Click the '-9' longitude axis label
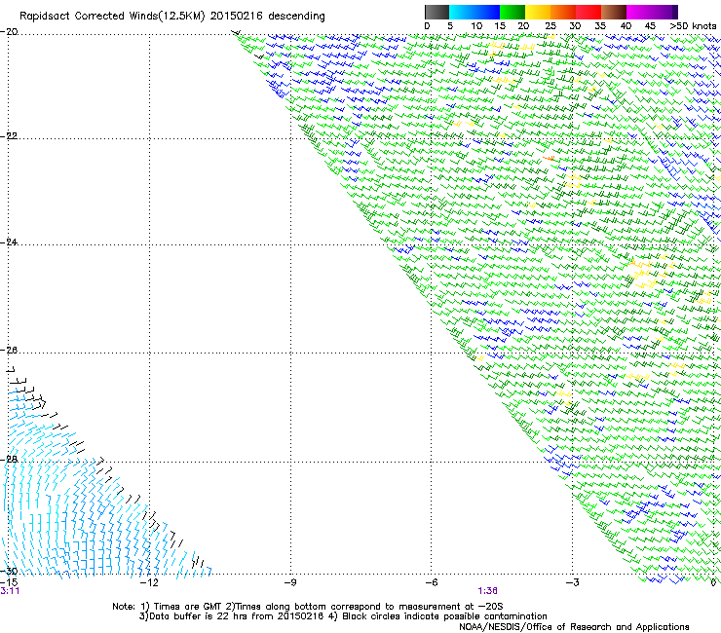 (290, 582)
